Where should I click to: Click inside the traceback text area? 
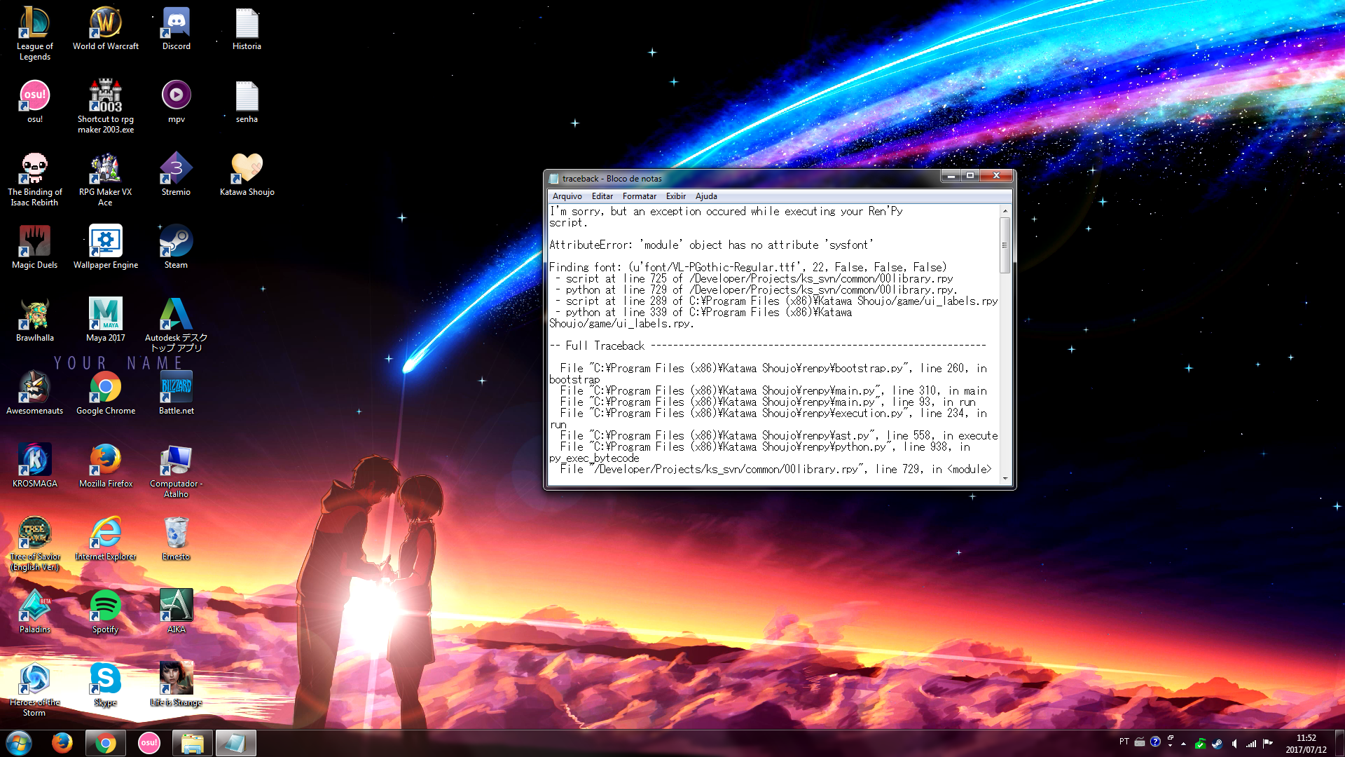tap(773, 344)
